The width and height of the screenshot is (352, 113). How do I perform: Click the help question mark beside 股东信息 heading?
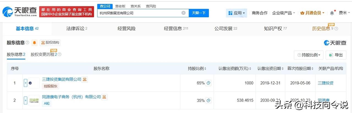(x=27, y=43)
